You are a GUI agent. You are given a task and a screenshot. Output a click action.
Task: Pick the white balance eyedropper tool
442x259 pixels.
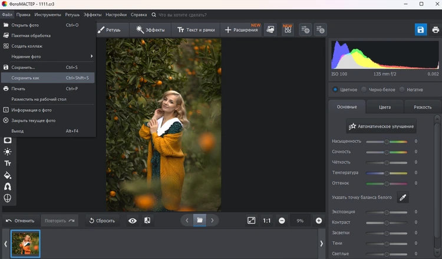(x=403, y=198)
